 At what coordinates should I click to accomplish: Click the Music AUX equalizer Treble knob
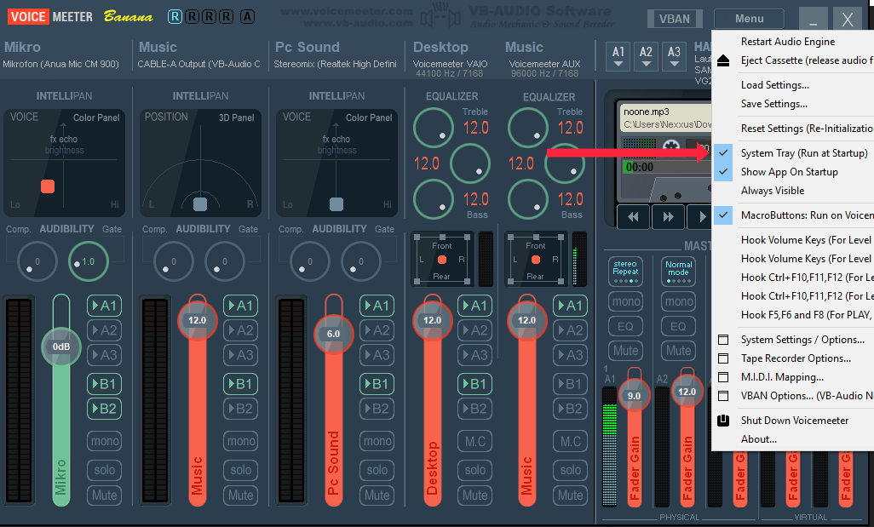(x=528, y=128)
